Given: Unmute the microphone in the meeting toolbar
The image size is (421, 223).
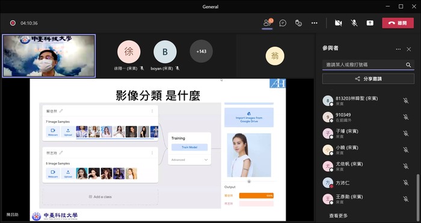Looking at the screenshot, I should click(x=354, y=23).
